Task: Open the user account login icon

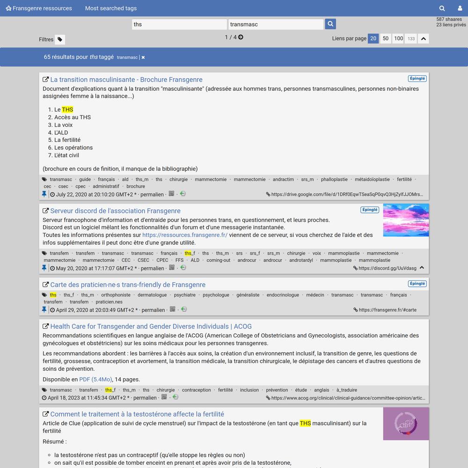Action: coord(460,8)
